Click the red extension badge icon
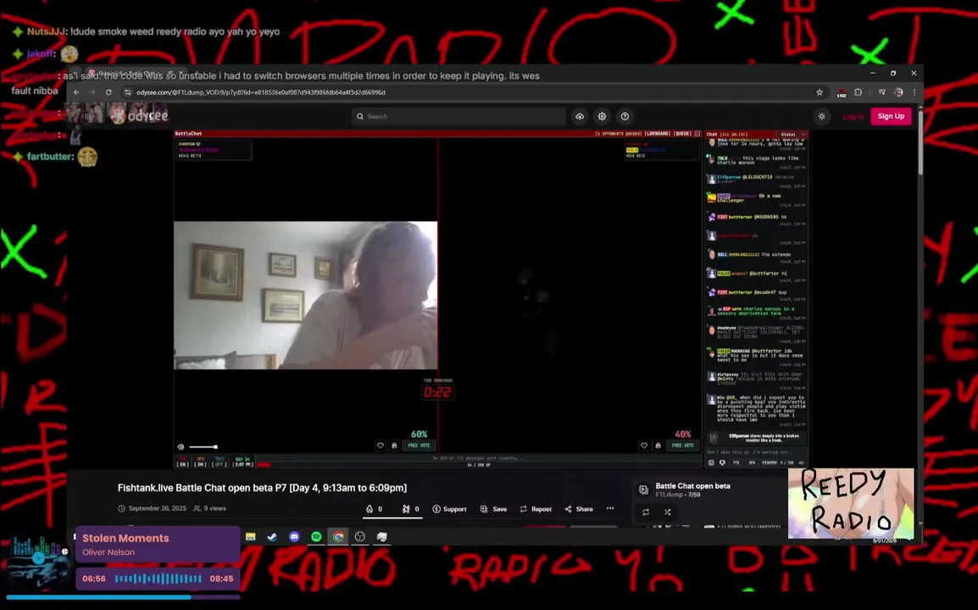The width and height of the screenshot is (978, 610). point(842,93)
